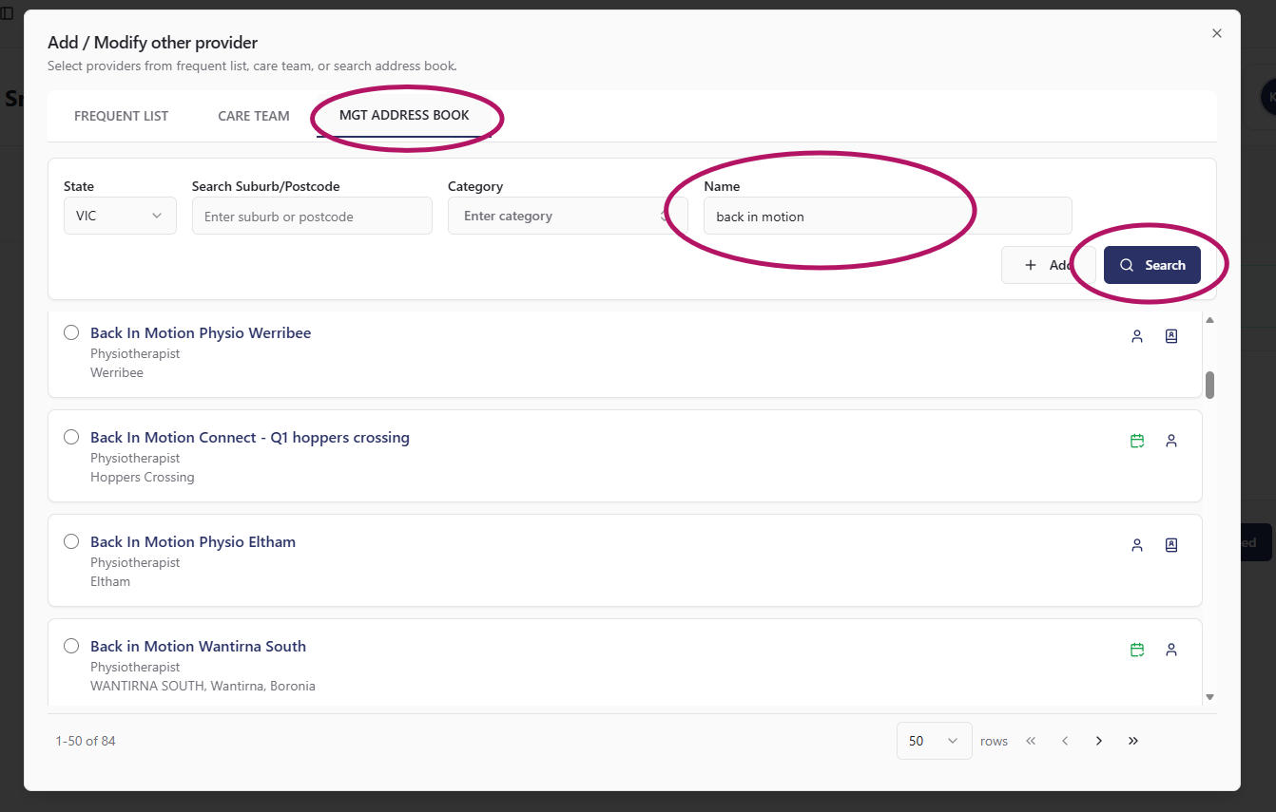Select Back In Motion Connect radio button
This screenshot has width=1276, height=812.
(x=71, y=437)
